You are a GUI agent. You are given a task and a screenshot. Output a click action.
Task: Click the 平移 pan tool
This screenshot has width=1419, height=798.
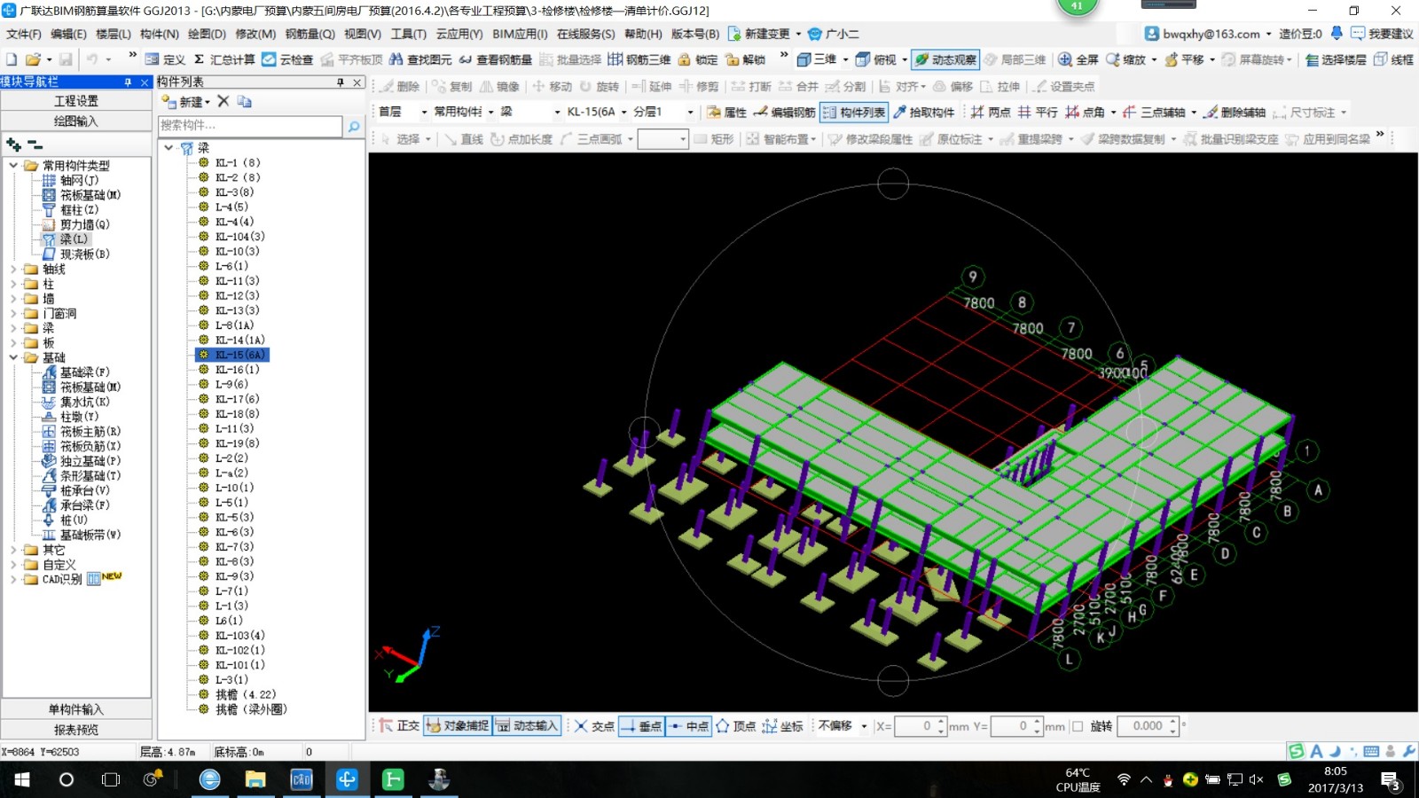point(1185,59)
